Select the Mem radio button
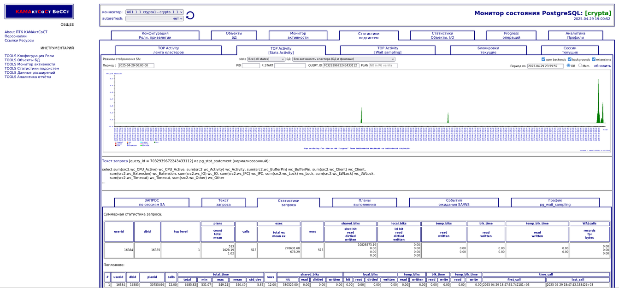 580,65
